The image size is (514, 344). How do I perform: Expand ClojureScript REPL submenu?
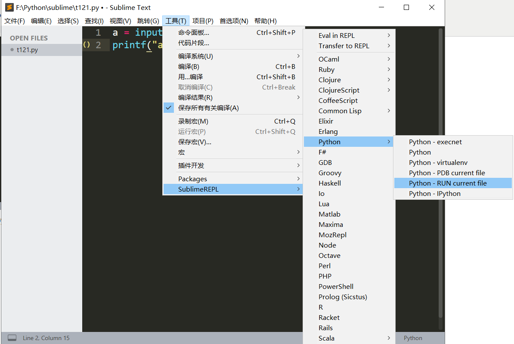pos(349,90)
